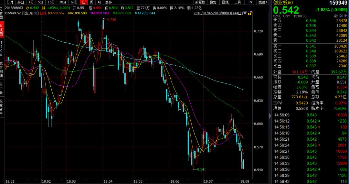Open the 叠加 overlay option

click(213, 2)
